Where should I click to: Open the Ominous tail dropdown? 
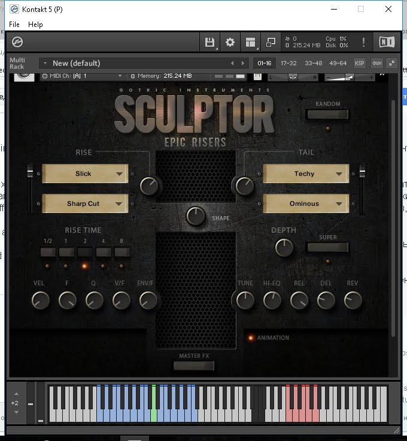coord(306,203)
